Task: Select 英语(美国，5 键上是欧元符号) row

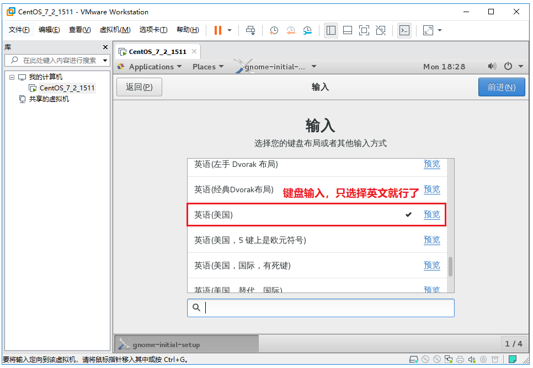Action: pyautogui.click(x=317, y=240)
